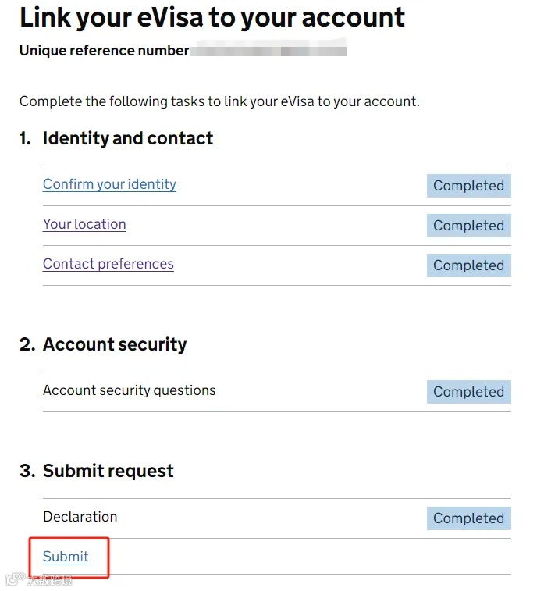Click the blurred reference number value

(x=268, y=51)
